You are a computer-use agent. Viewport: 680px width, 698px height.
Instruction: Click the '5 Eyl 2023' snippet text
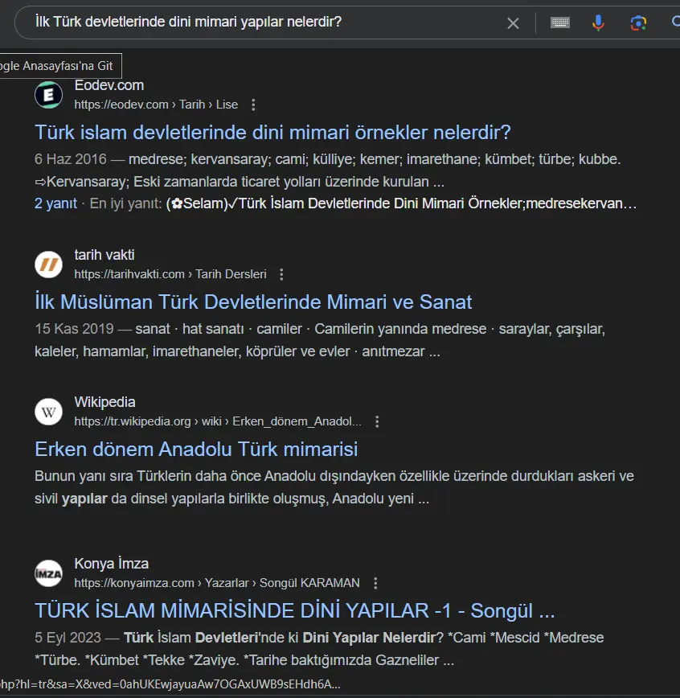[x=68, y=638]
